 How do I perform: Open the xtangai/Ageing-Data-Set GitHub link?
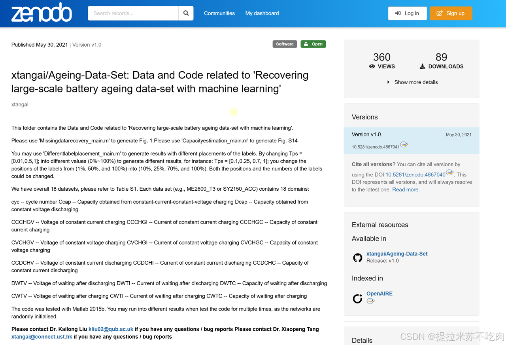click(x=397, y=254)
